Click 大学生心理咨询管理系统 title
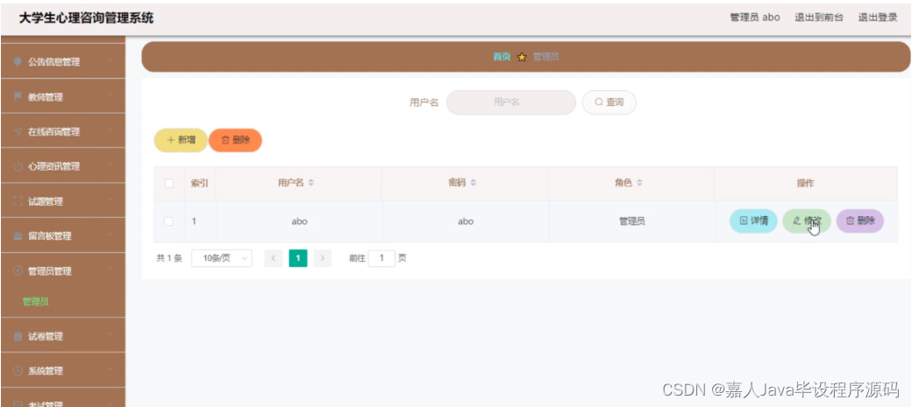Image resolution: width=912 pixels, height=407 pixels. coord(86,18)
